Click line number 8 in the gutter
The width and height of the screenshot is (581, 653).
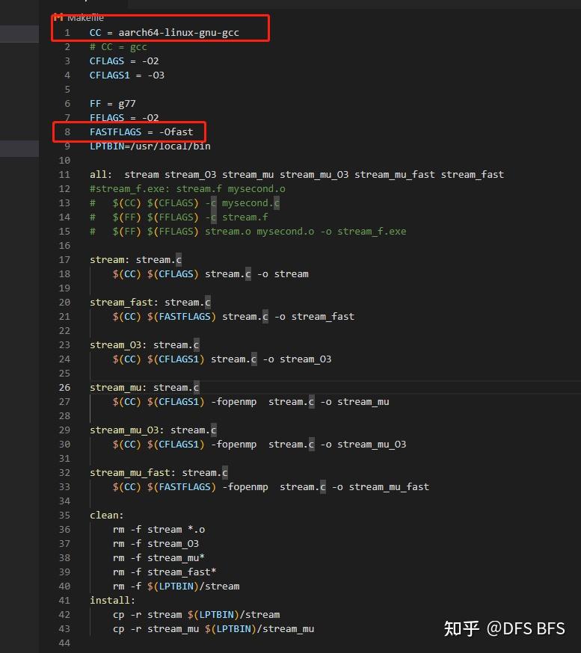pos(67,132)
